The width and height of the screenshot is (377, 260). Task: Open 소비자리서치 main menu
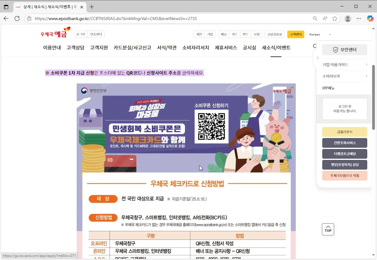(x=196, y=48)
